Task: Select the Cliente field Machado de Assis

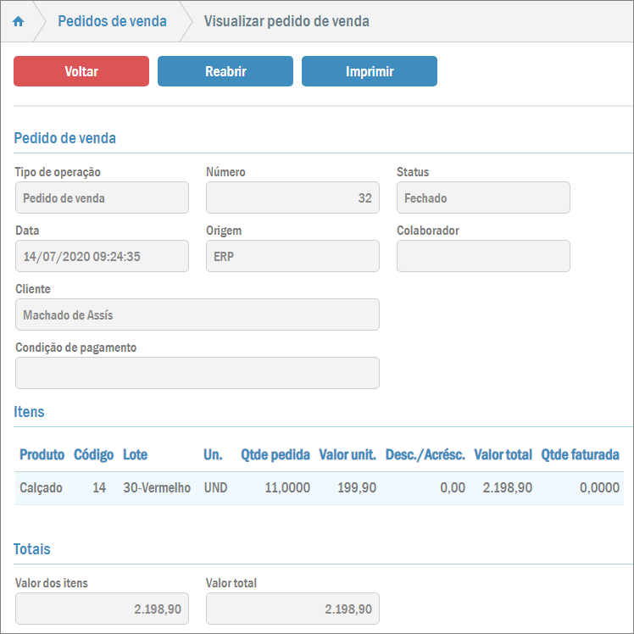Action: [x=197, y=314]
